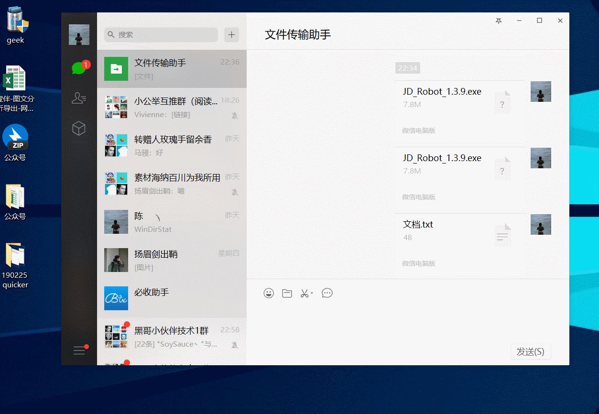Click the muted bell on 黑哥小伙伴技术1群 row
599x414 pixels.
click(x=235, y=345)
